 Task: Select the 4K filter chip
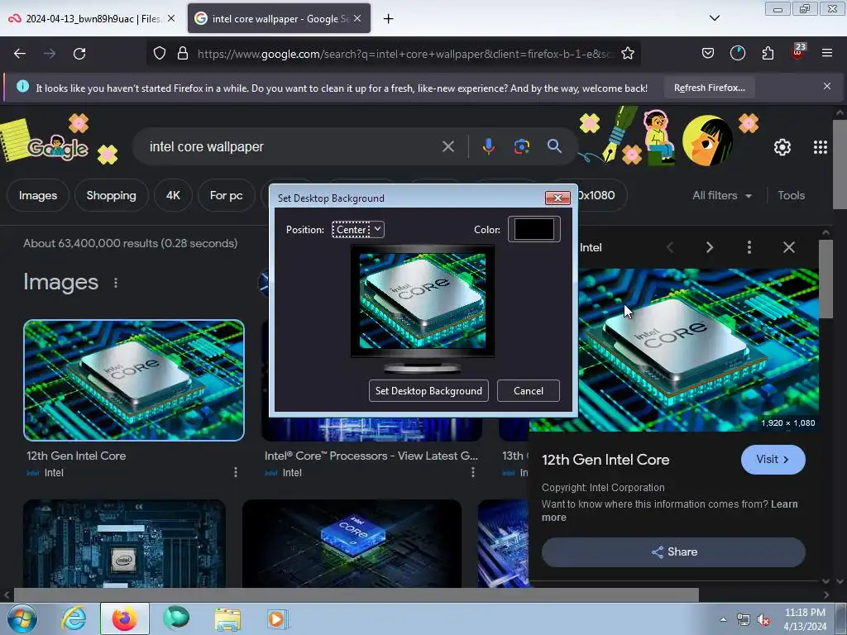click(173, 195)
